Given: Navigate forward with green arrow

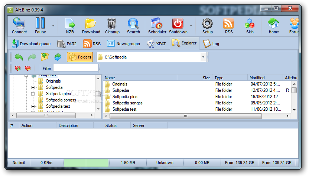Looking at the screenshot, I should tap(32, 57).
